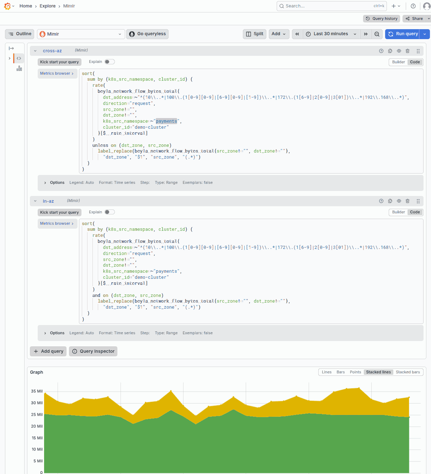Open the Add dropdown menu

pos(279,34)
